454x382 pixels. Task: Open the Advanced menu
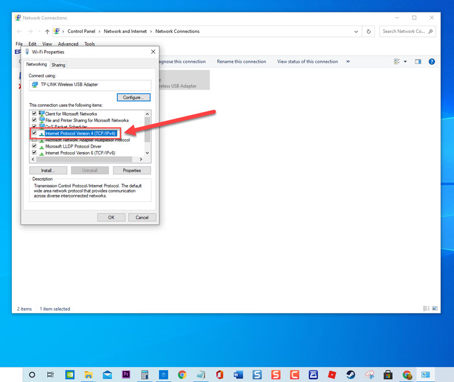point(68,43)
